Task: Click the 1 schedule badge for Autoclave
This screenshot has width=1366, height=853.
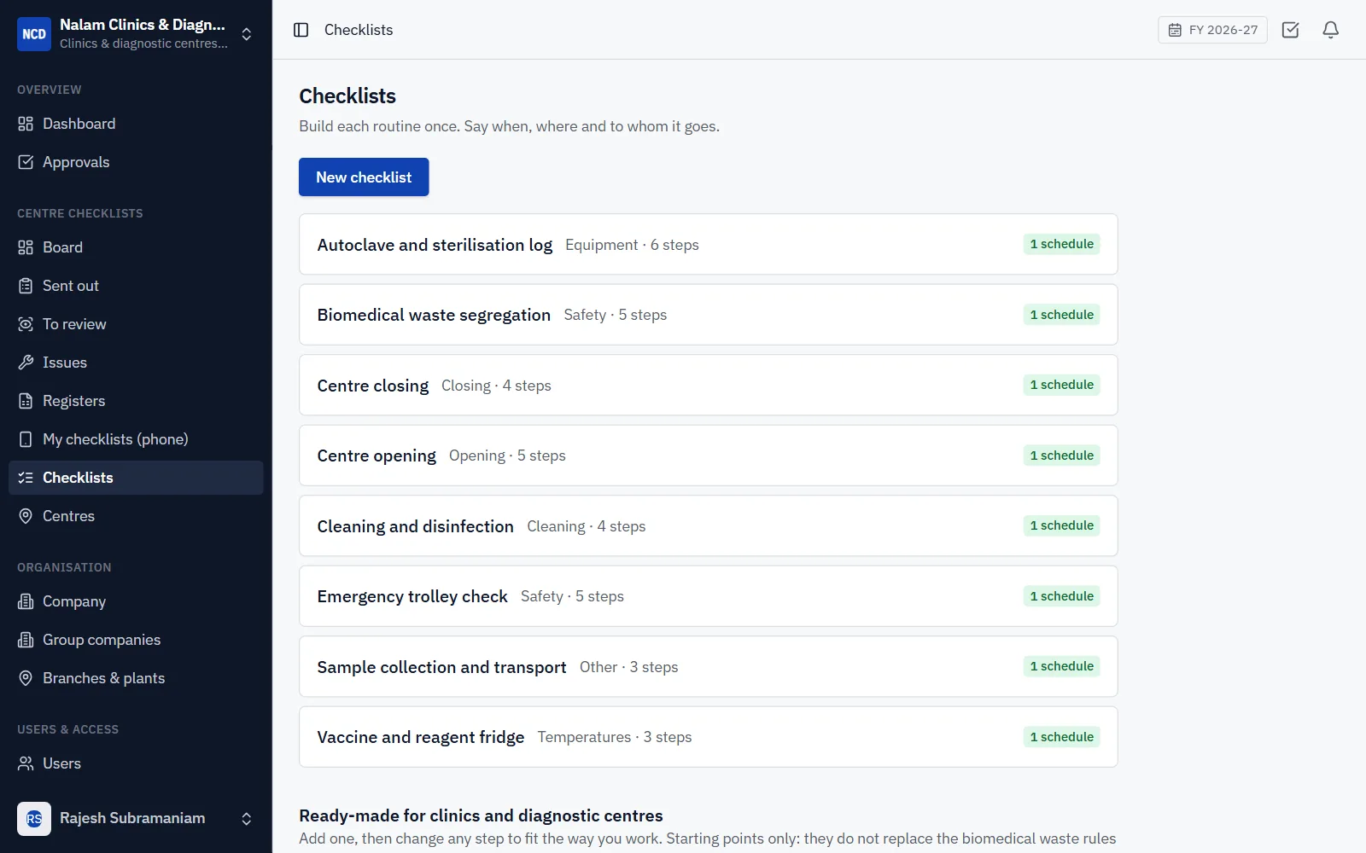Action: pos(1061,244)
